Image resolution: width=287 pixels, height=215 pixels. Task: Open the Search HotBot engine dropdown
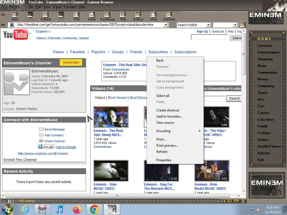pos(208,25)
